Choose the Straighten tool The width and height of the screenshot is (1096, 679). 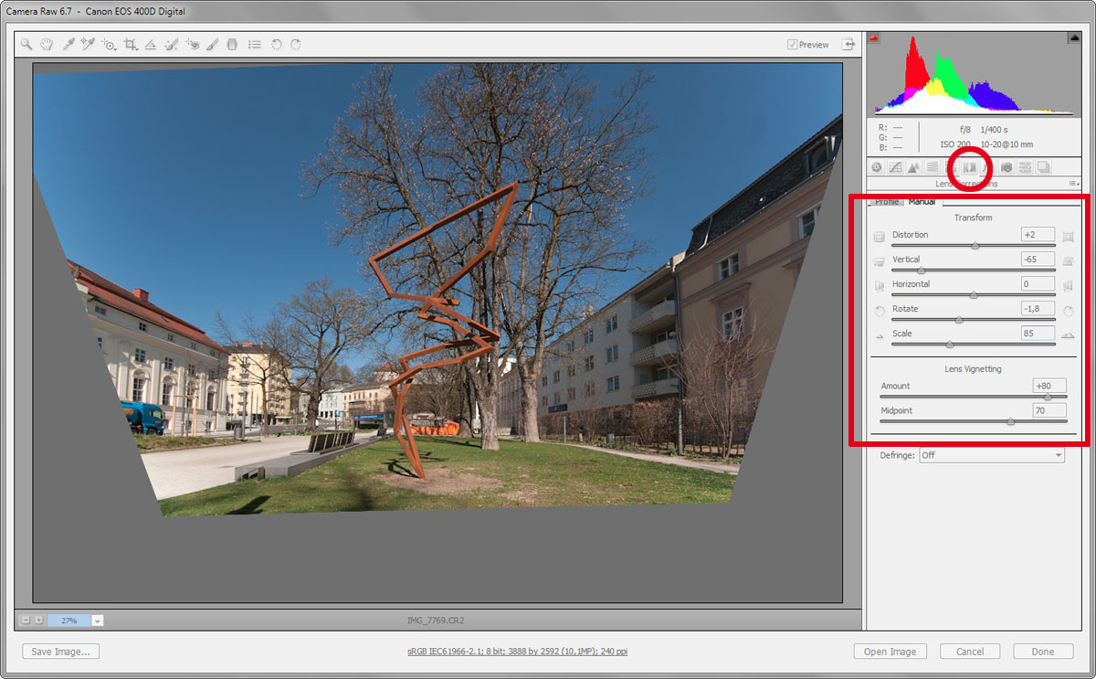coord(151,44)
